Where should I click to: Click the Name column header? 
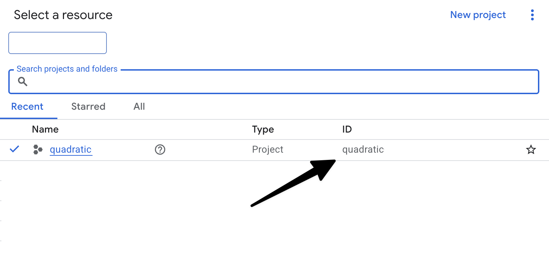45,129
